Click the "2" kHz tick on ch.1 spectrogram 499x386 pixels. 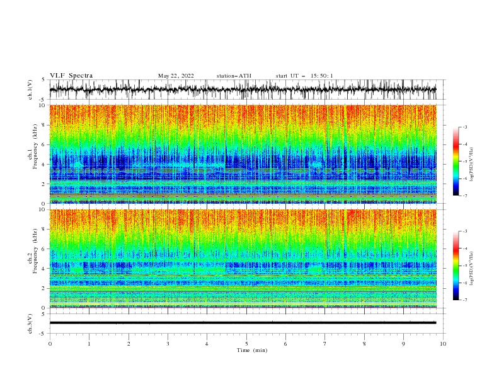tap(43, 184)
